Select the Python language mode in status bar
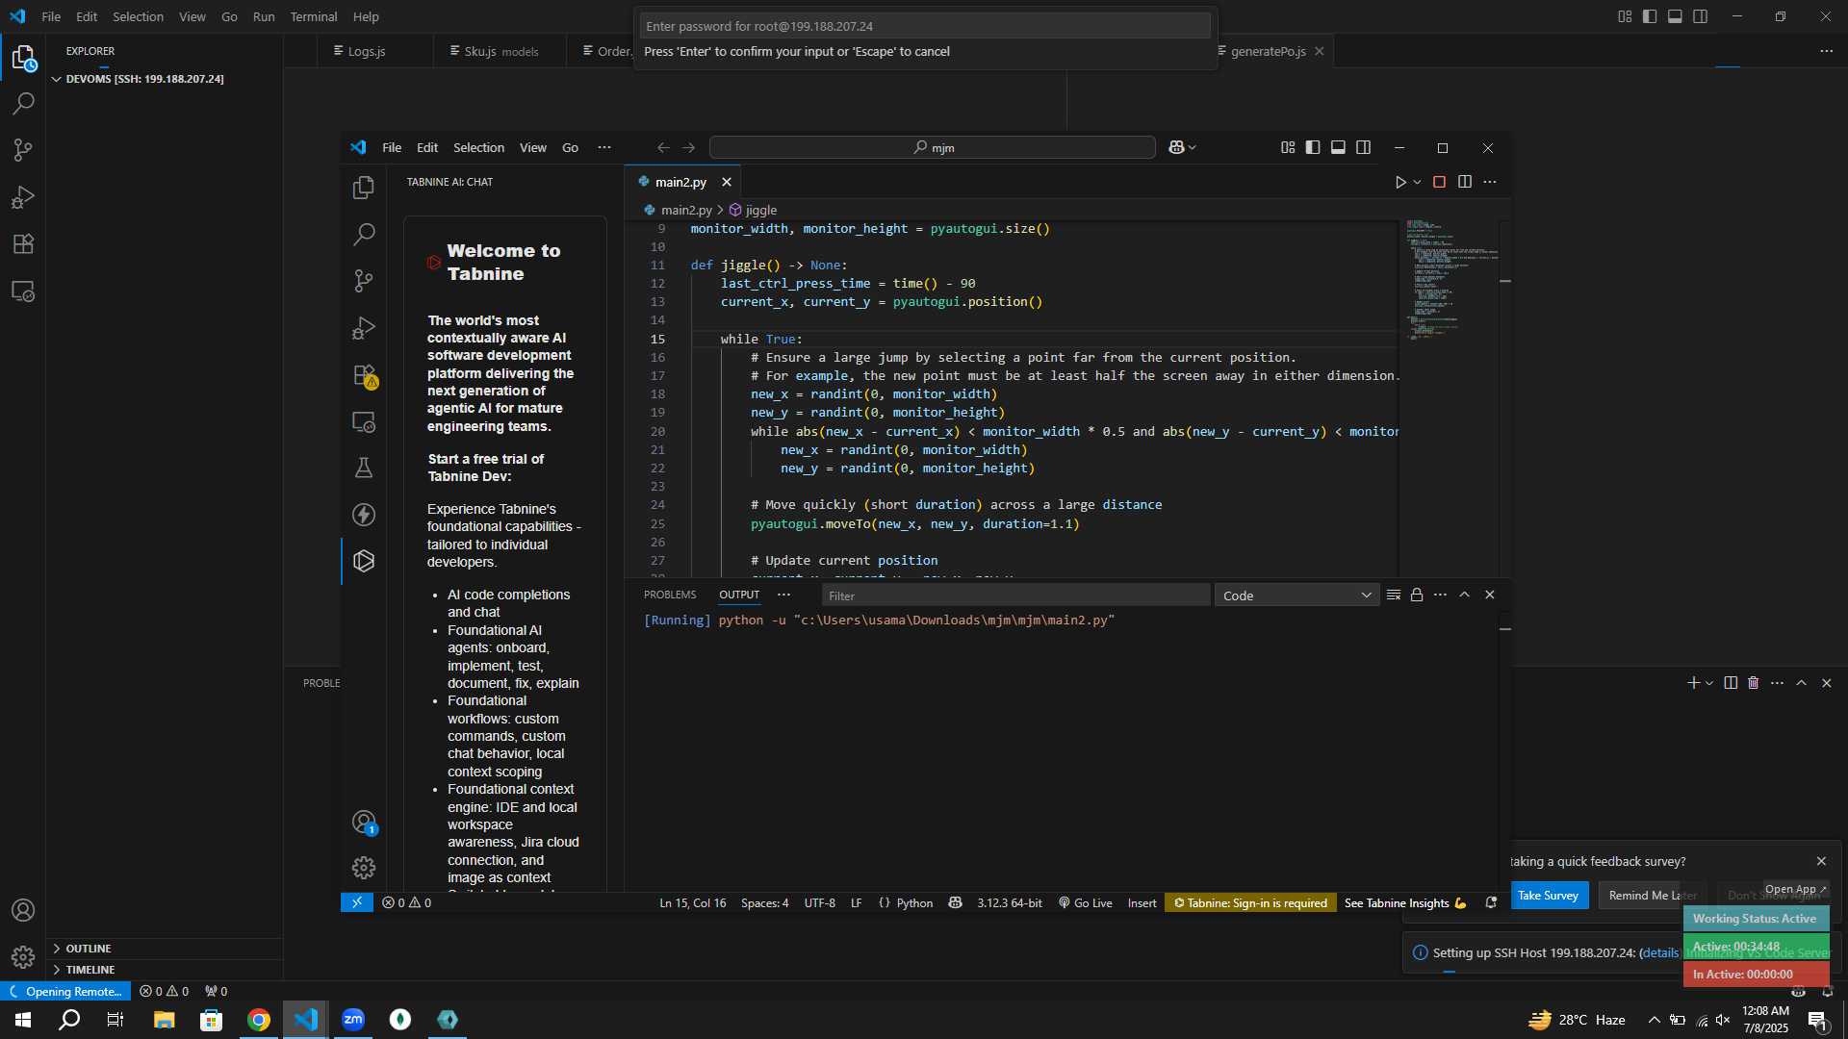Image resolution: width=1848 pixels, height=1039 pixels. (x=914, y=902)
